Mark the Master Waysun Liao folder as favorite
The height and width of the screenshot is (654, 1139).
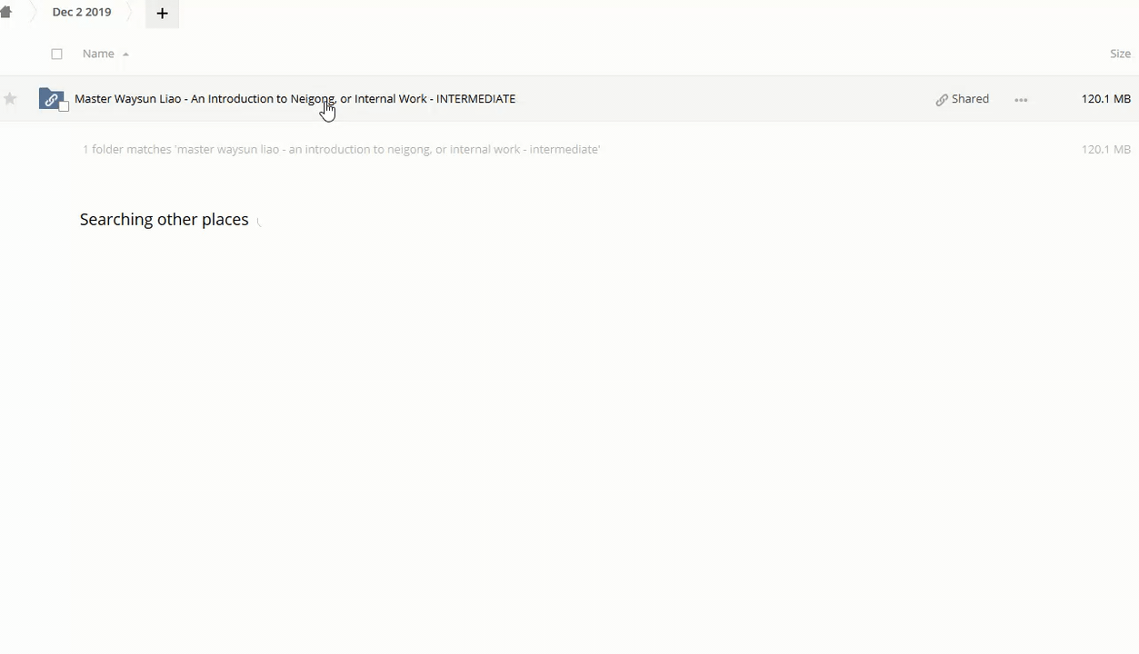[10, 99]
